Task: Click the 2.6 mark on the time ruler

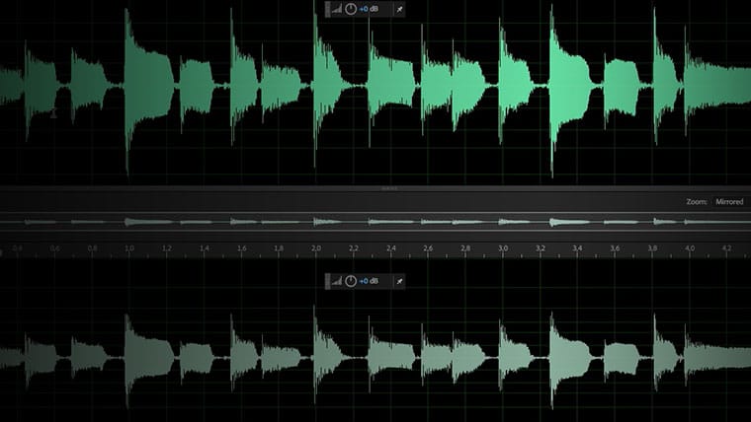Action: click(428, 248)
